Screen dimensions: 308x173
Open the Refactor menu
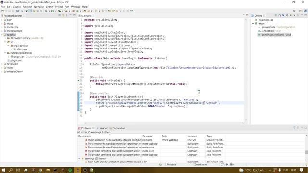click(27, 7)
